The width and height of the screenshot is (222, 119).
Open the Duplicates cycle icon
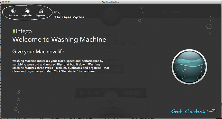coord(27,11)
